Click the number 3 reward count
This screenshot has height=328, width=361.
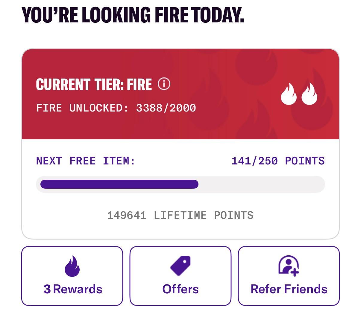pyautogui.click(x=47, y=289)
